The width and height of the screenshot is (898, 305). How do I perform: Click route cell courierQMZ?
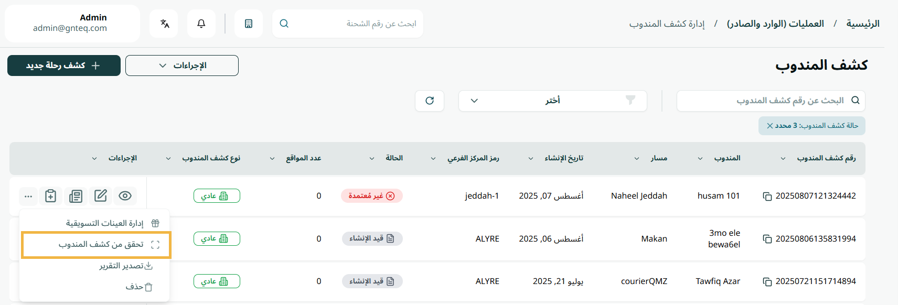pyautogui.click(x=644, y=281)
